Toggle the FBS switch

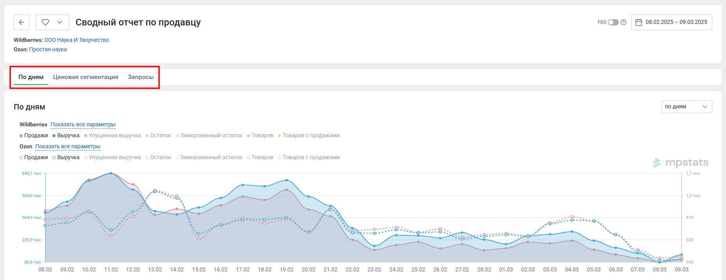(613, 22)
